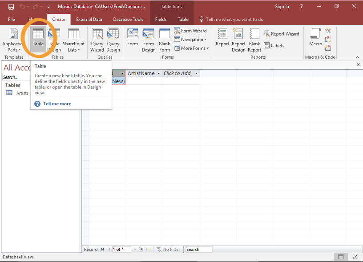Open the Database Tools tab
Viewport: 363px width, 262px height.
tap(128, 20)
